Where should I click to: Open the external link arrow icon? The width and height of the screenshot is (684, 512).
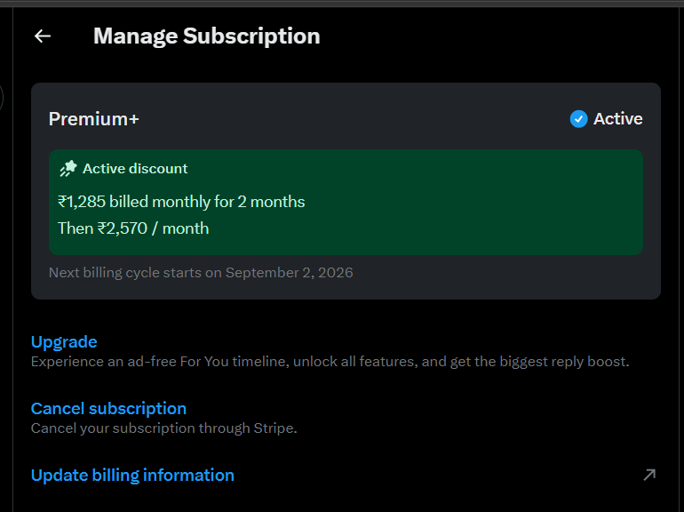point(649,475)
